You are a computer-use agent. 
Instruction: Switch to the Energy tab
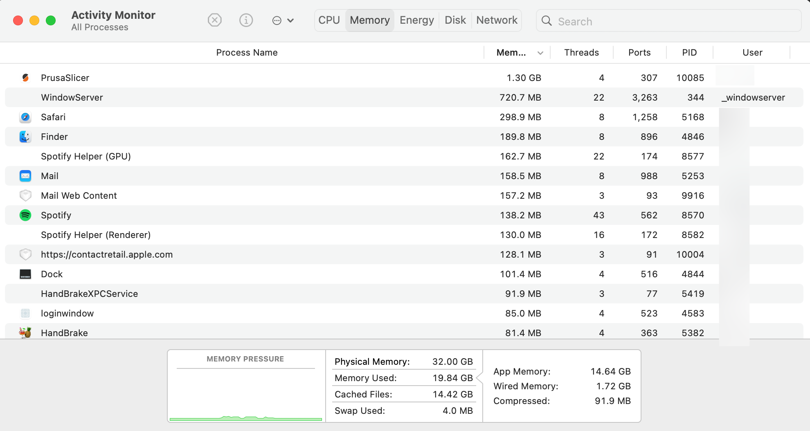pyautogui.click(x=417, y=20)
